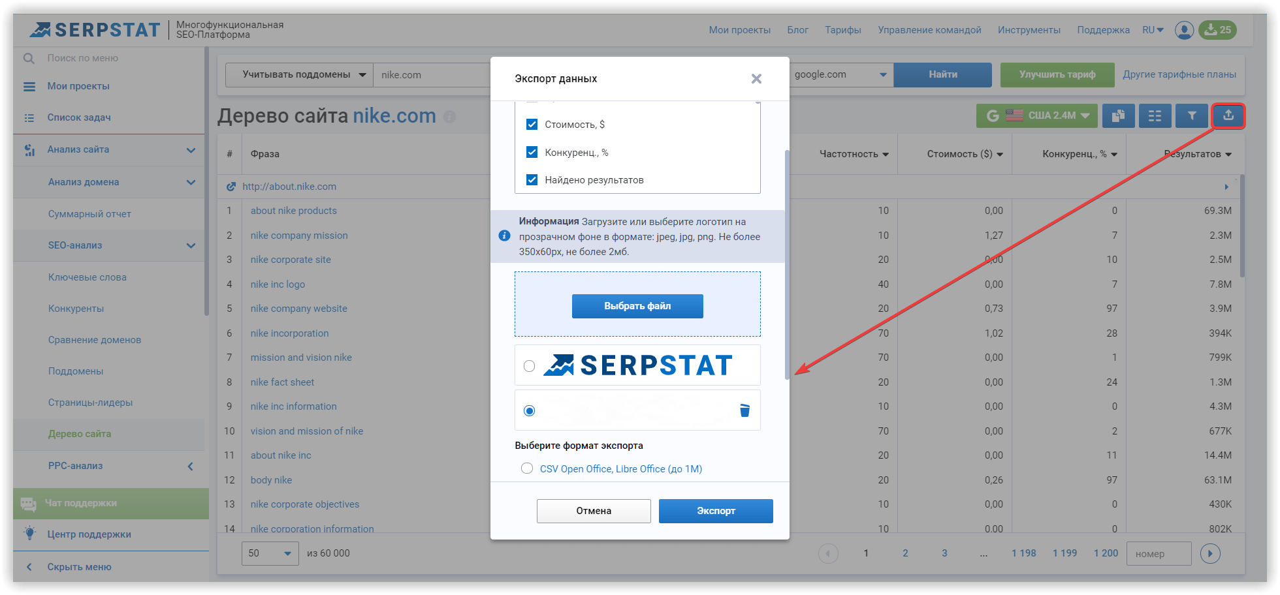Screen dimensions: 1280x595
Task: Collapse the SEO-анализ section
Action: click(191, 245)
